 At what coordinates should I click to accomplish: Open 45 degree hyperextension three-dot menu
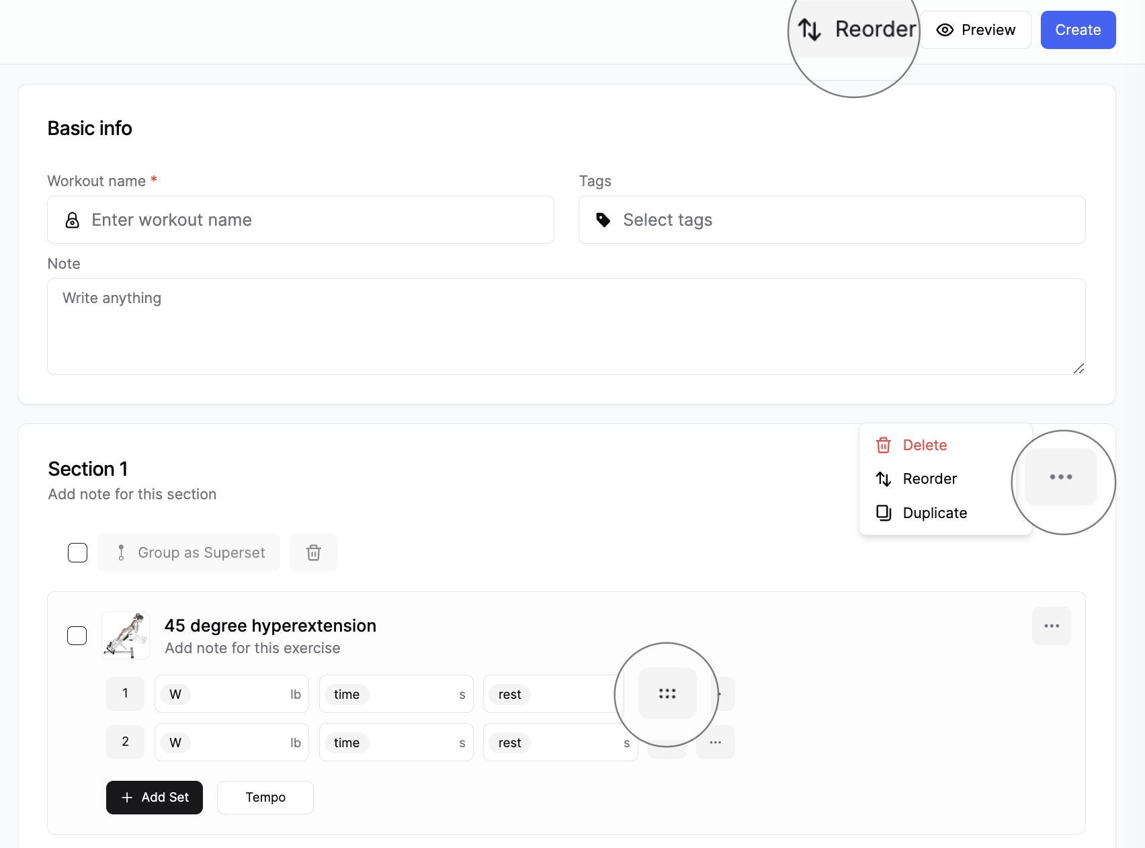tap(1051, 626)
